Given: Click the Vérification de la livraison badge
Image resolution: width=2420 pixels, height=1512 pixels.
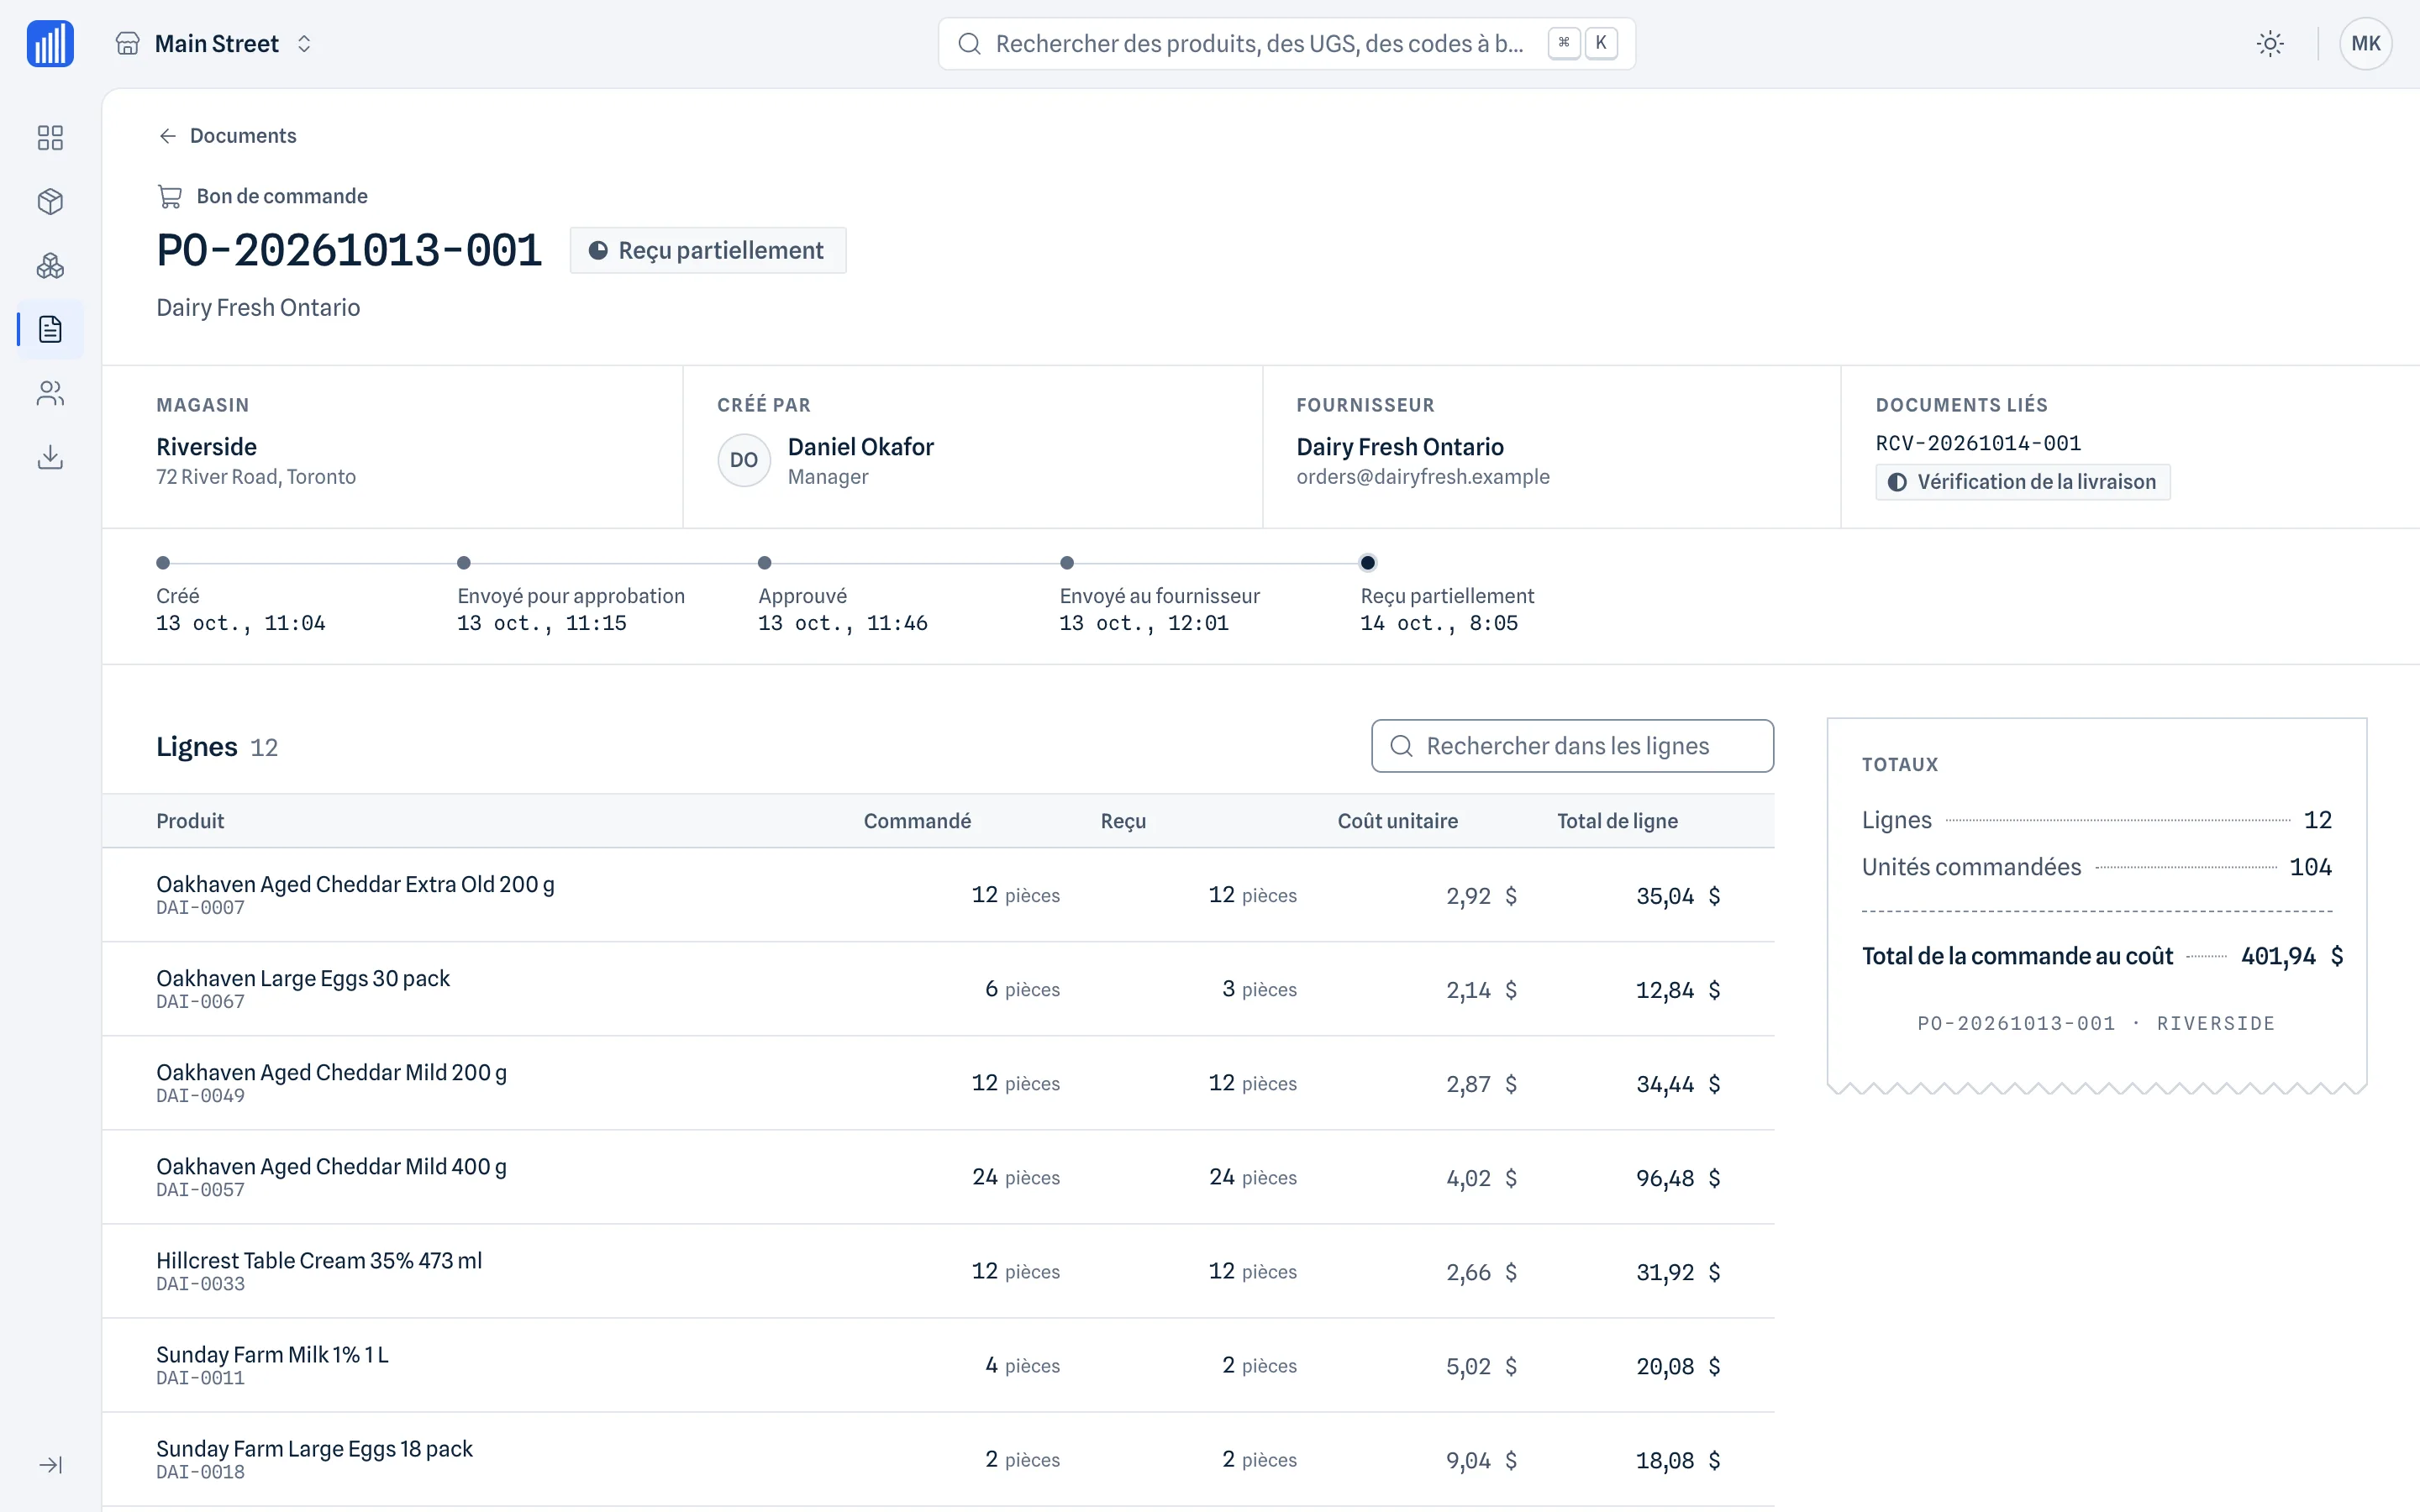Looking at the screenshot, I should coord(2022,482).
